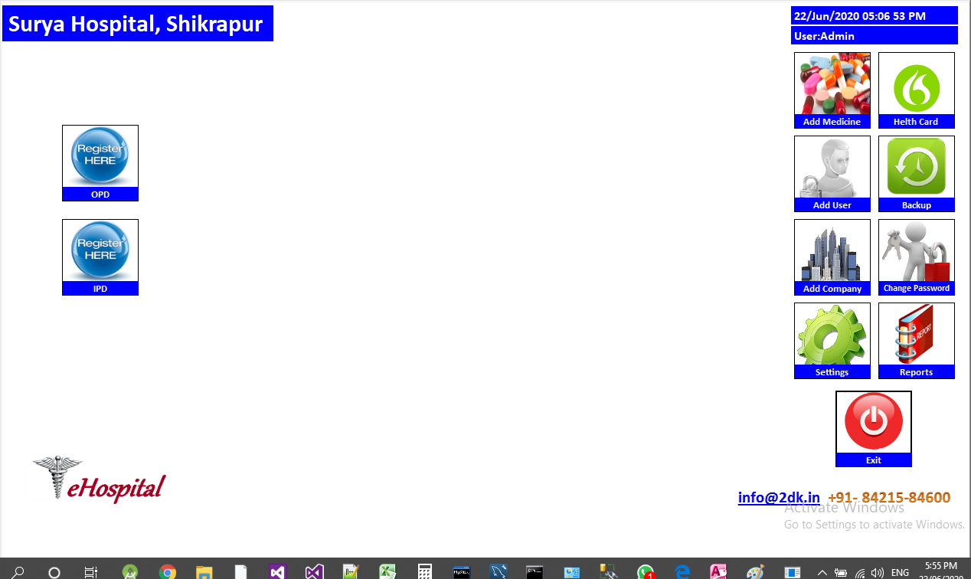The image size is (971, 579).
Task: Expand the system tray hidden icons chevron
Action: click(822, 572)
